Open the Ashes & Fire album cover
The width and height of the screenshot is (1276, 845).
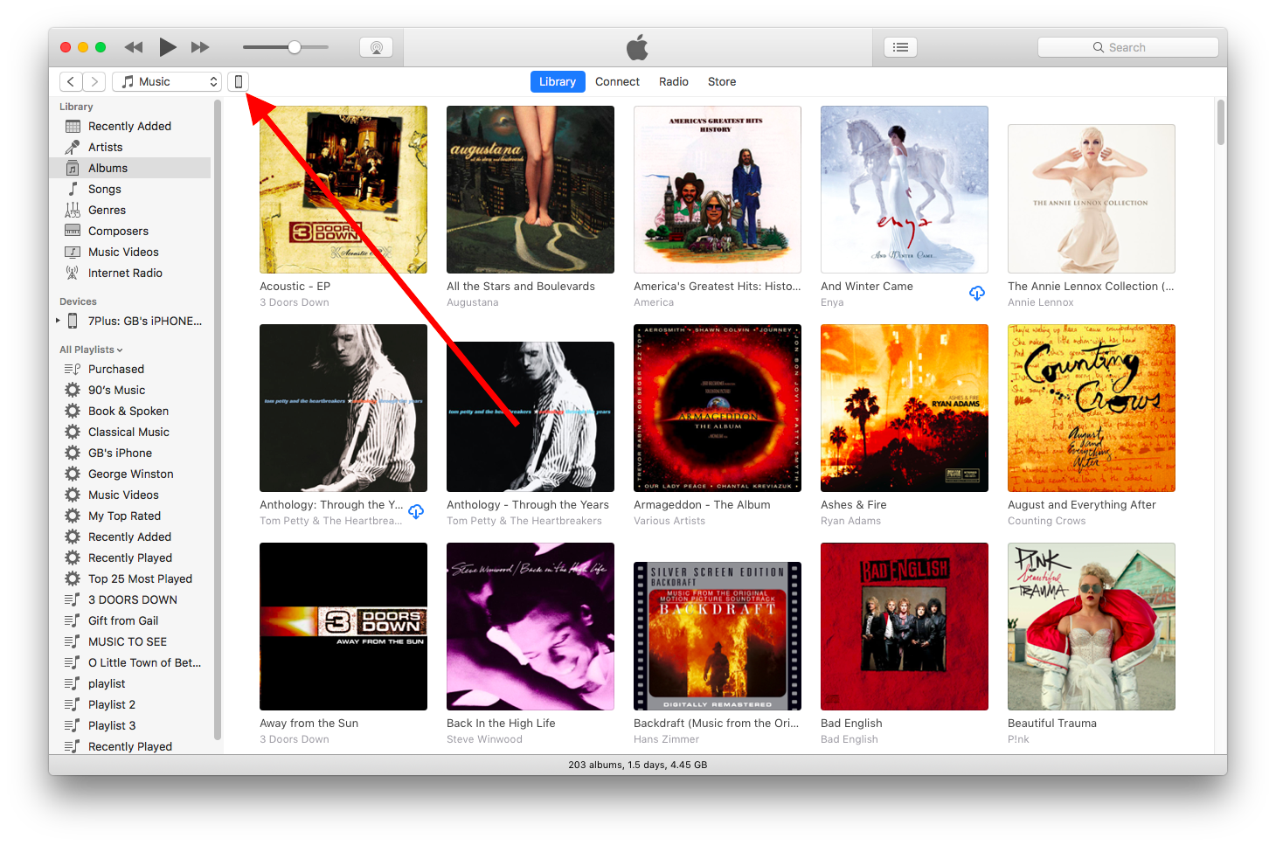click(x=905, y=408)
